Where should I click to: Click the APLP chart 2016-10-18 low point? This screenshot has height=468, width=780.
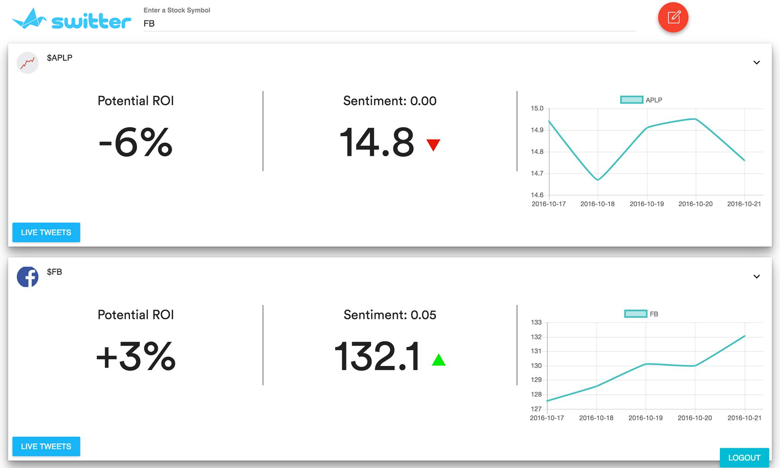(598, 180)
